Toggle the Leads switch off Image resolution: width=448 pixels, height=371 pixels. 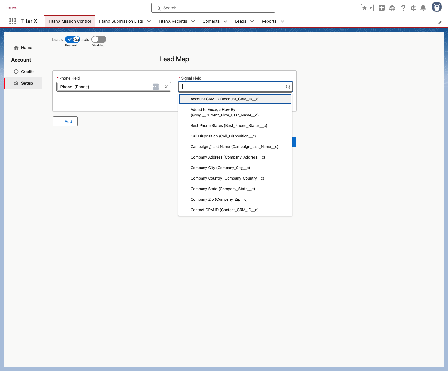pyautogui.click(x=73, y=39)
